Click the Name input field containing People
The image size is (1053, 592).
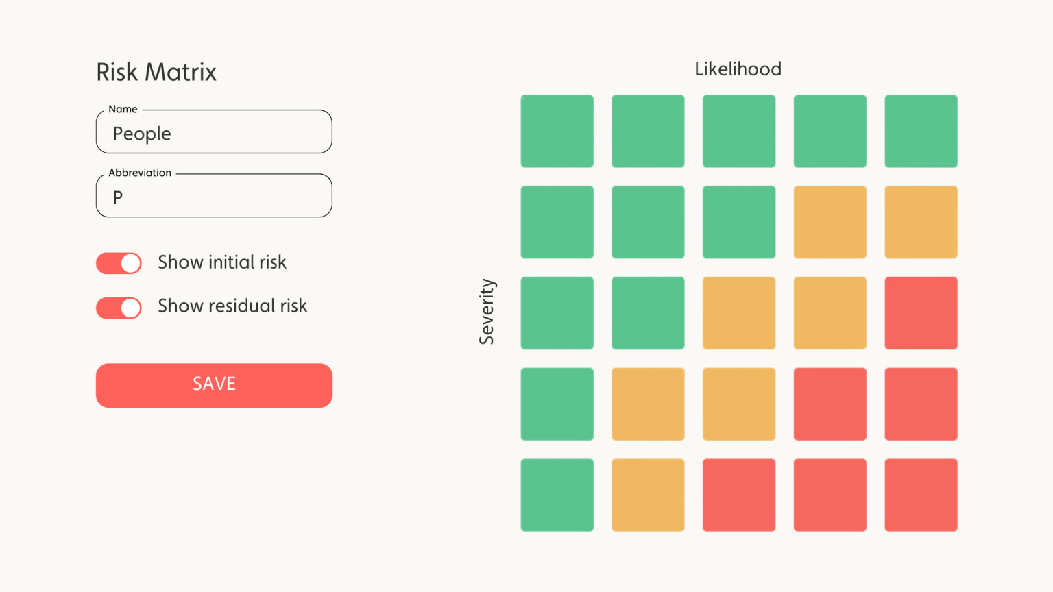[214, 132]
